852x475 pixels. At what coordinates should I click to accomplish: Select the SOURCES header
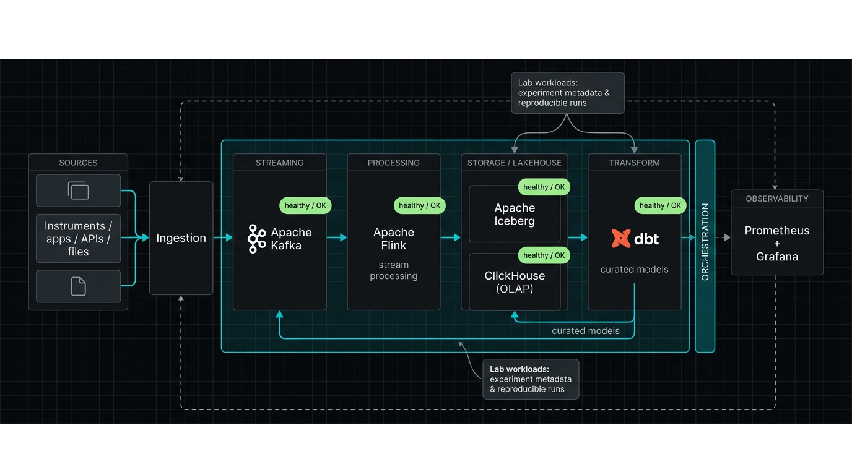[x=78, y=163]
